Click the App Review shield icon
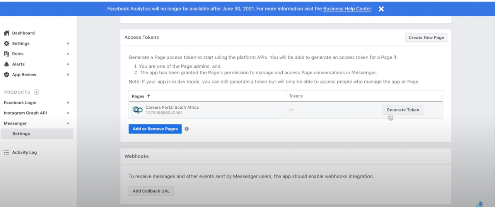 tap(7, 75)
